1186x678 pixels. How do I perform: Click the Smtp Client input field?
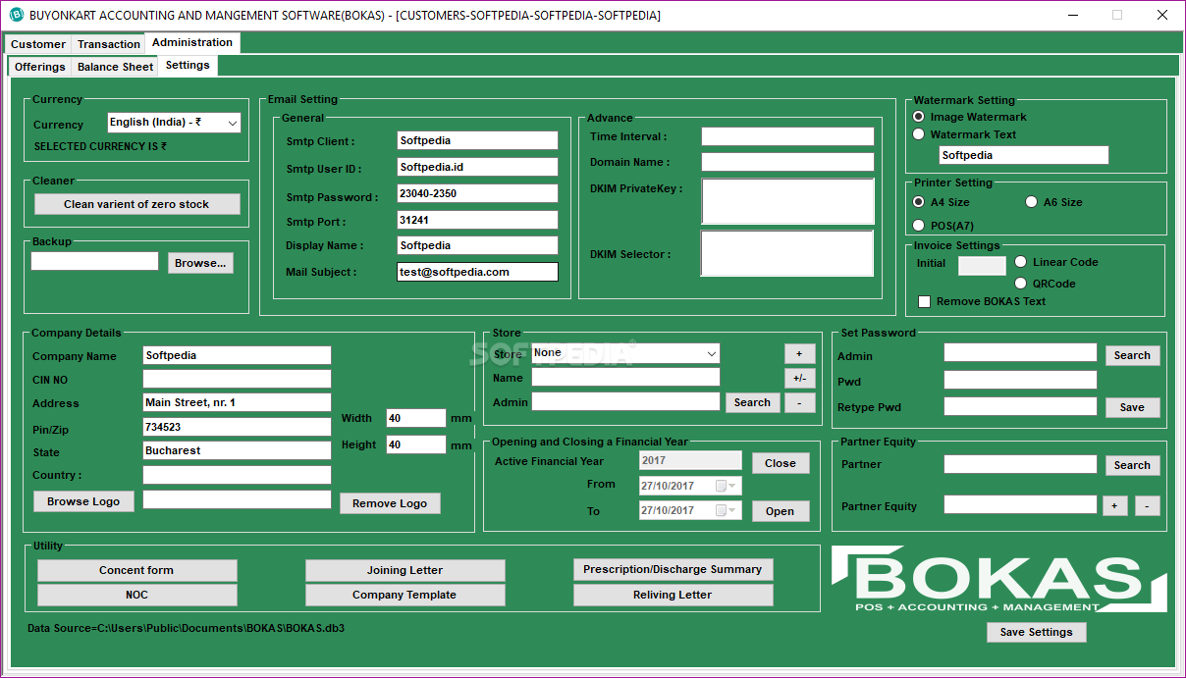coord(477,140)
